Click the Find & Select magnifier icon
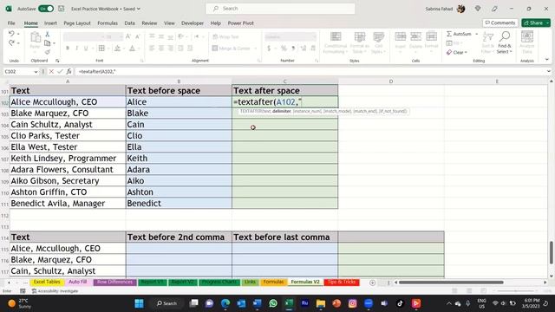The image size is (555, 312). click(x=505, y=36)
